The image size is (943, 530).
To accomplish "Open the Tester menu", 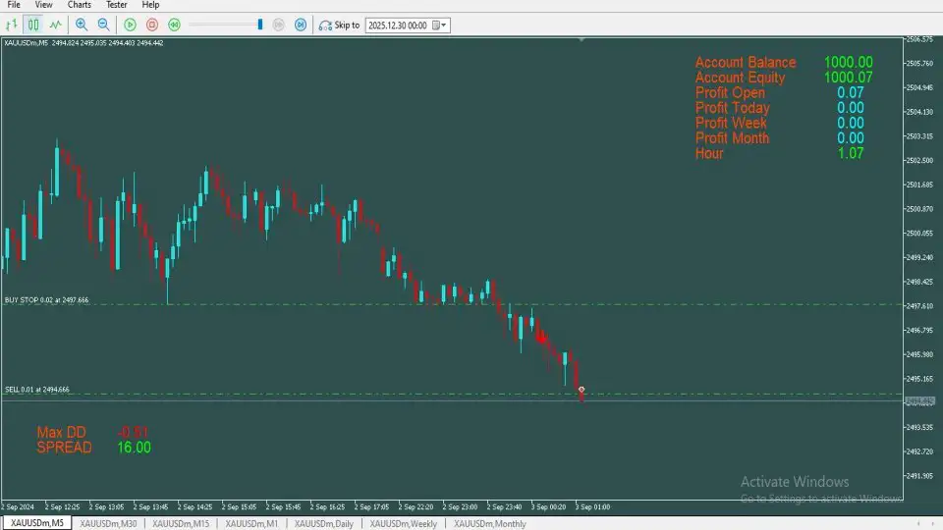I will (x=117, y=5).
